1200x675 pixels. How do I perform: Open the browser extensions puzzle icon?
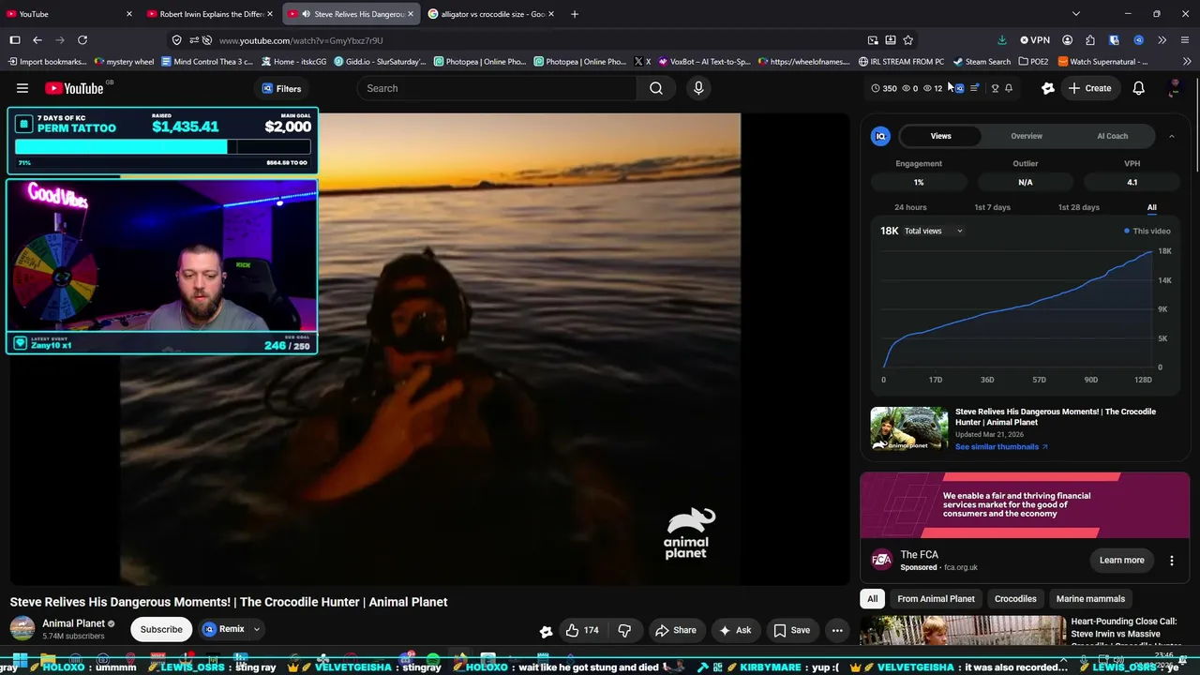[1090, 40]
